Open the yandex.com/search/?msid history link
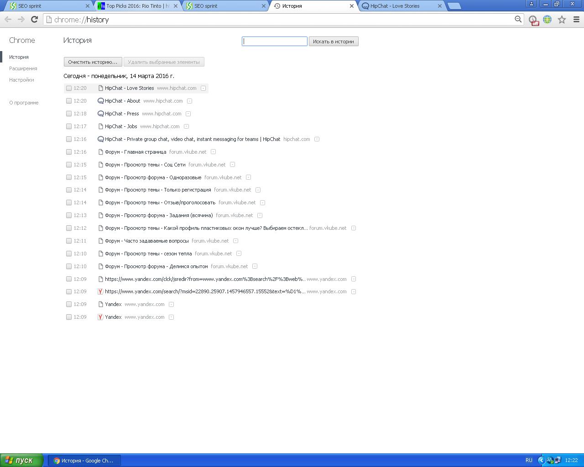Image resolution: width=584 pixels, height=467 pixels. (x=205, y=291)
